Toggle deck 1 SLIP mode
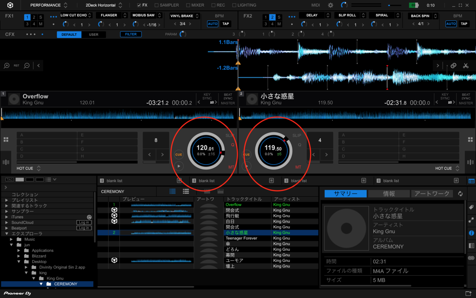Viewport: 476px width, 298px height. pyautogui.click(x=230, y=135)
